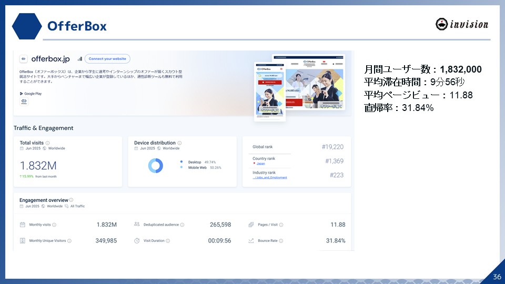This screenshot has height=284, width=505.
Task: Click the #223 industry rank value
Action: coord(337,175)
